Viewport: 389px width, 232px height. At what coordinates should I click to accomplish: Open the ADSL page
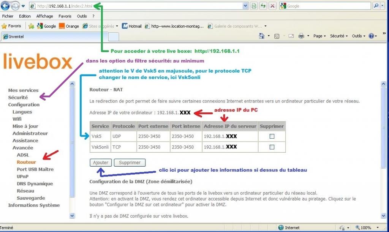23,155
